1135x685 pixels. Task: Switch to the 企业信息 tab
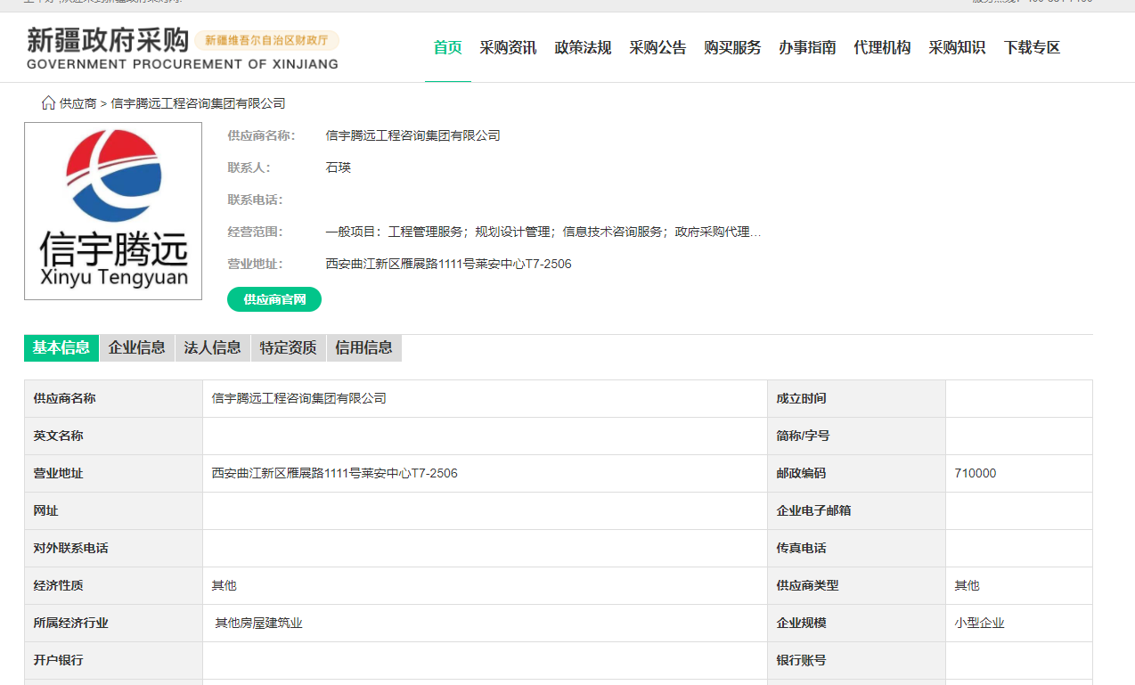(x=136, y=347)
